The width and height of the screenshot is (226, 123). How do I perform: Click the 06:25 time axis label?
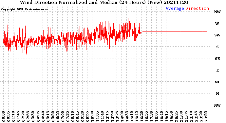[x=58, y=116]
